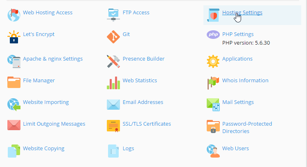Click the SSL/TLS Certificates certificate icon
This screenshot has height=167, width=307.
click(x=113, y=126)
